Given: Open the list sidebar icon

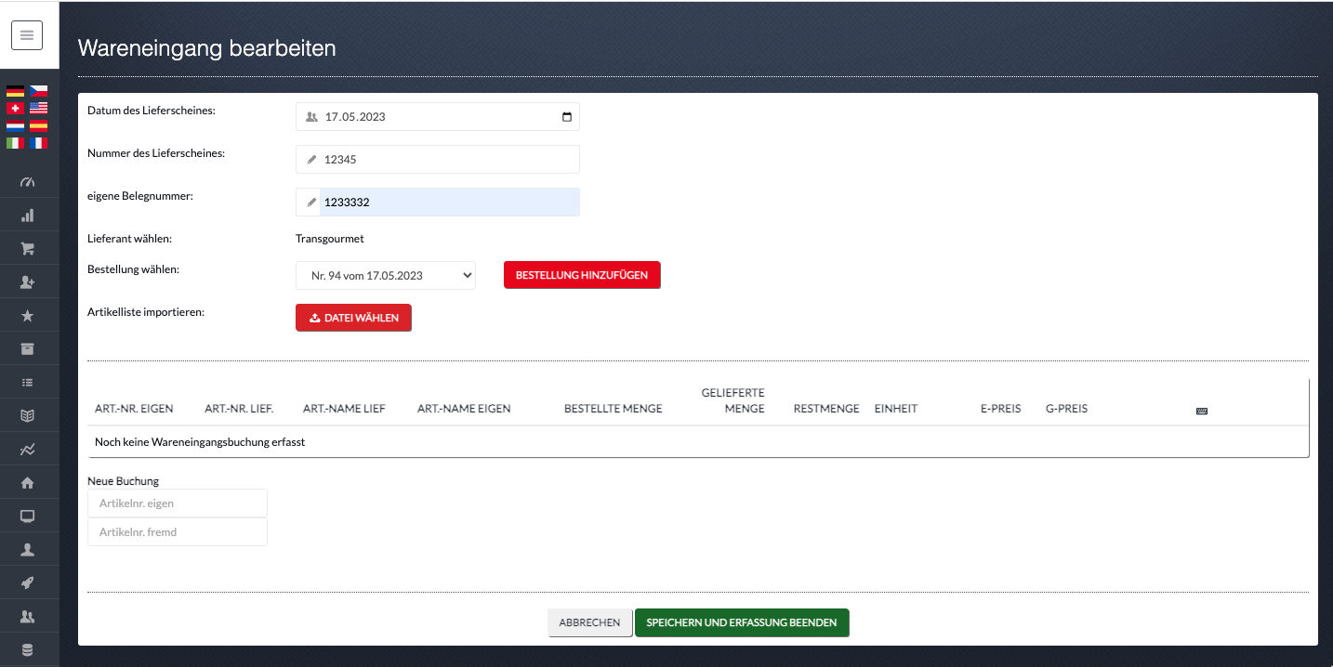Looking at the screenshot, I should click(27, 382).
